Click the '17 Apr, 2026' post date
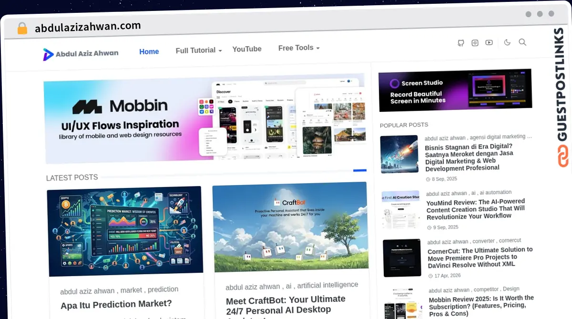The image size is (572, 319). click(447, 276)
